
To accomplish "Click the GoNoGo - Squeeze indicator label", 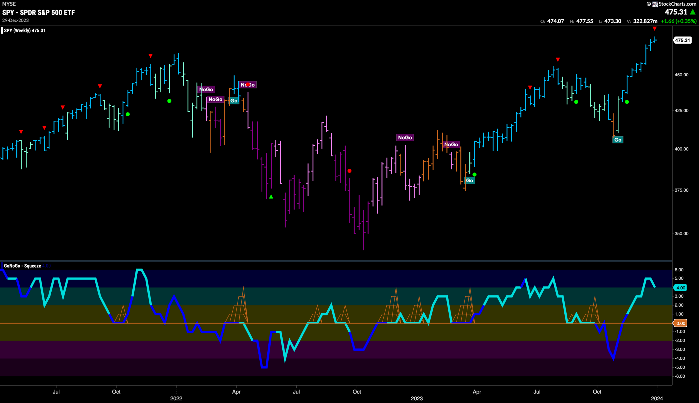I will pyautogui.click(x=22, y=266).
